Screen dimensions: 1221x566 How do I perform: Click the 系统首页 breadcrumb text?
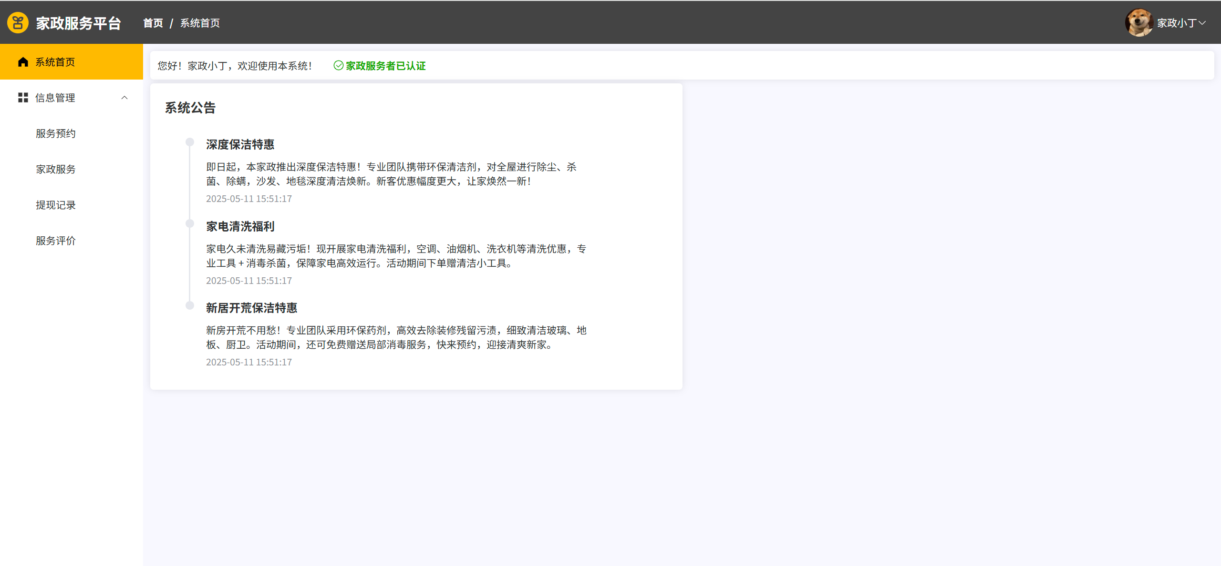(200, 23)
